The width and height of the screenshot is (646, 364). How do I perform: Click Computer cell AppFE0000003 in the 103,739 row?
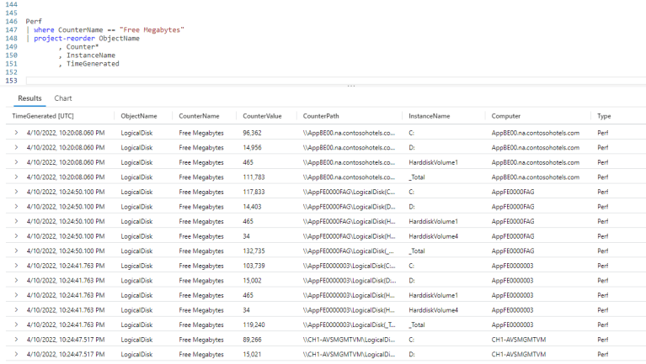(512, 266)
